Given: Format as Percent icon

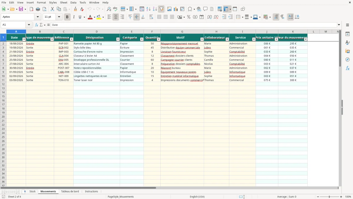Looking at the screenshot, I should pyautogui.click(x=189, y=17).
